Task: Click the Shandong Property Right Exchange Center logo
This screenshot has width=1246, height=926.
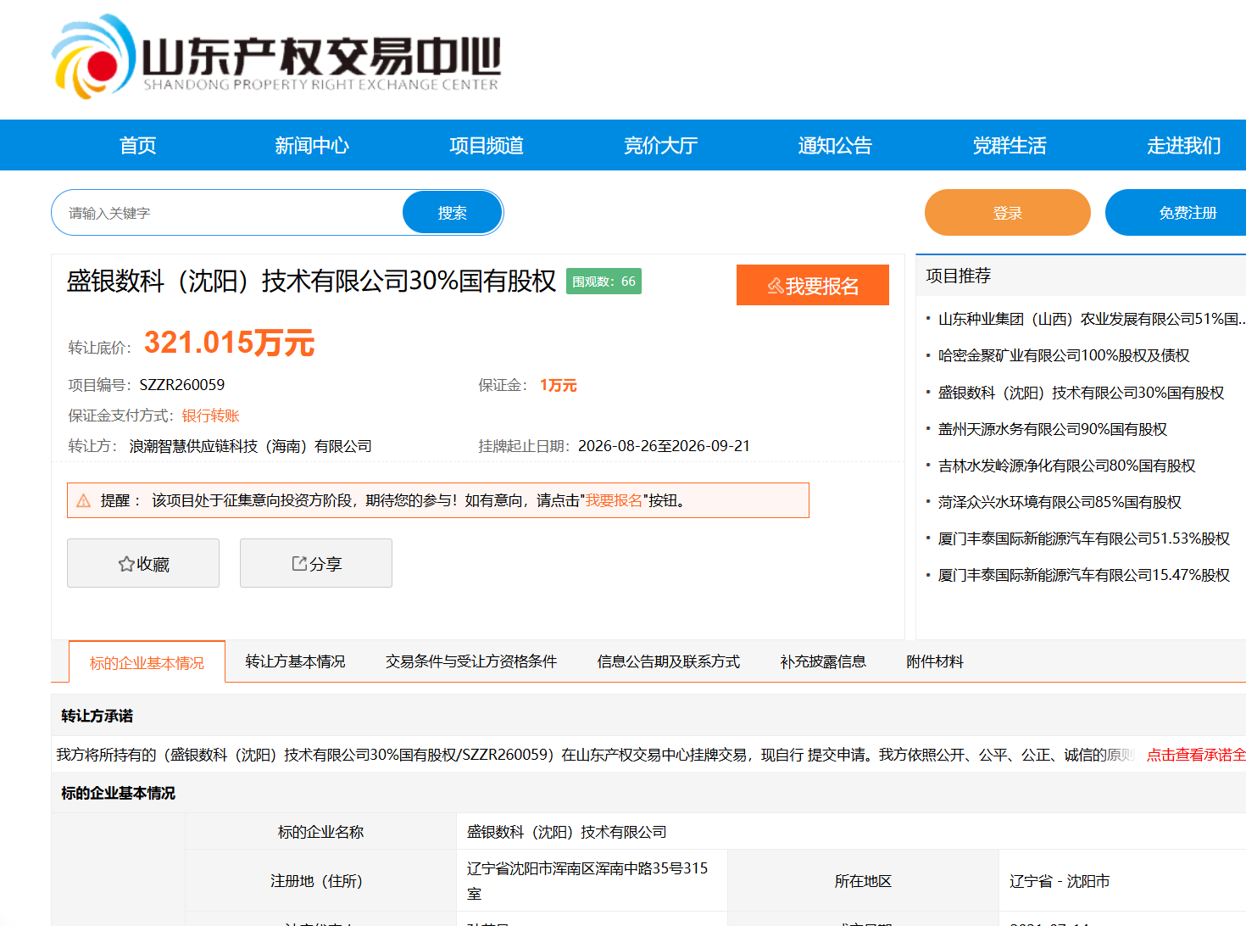Action: [276, 57]
